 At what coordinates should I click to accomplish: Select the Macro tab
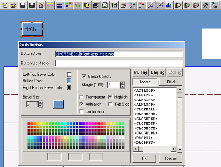[x=145, y=82]
